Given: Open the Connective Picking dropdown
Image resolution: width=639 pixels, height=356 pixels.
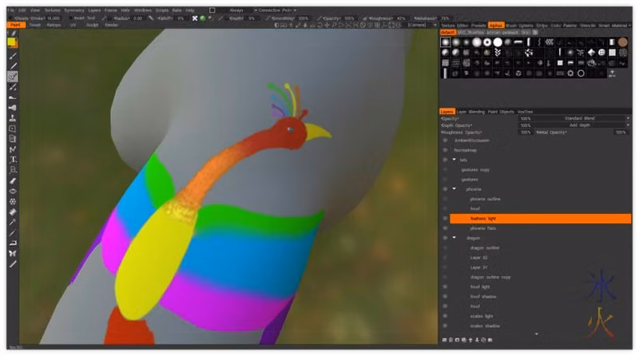Looking at the screenshot, I should (277, 10).
